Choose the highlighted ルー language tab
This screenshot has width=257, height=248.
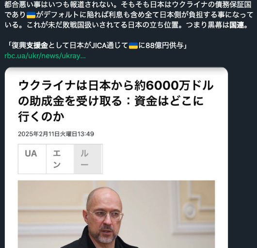click(x=88, y=159)
